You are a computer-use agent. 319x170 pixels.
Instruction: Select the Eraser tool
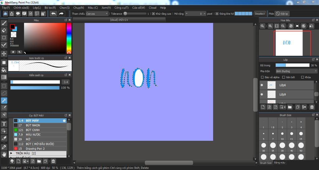coord(4,30)
